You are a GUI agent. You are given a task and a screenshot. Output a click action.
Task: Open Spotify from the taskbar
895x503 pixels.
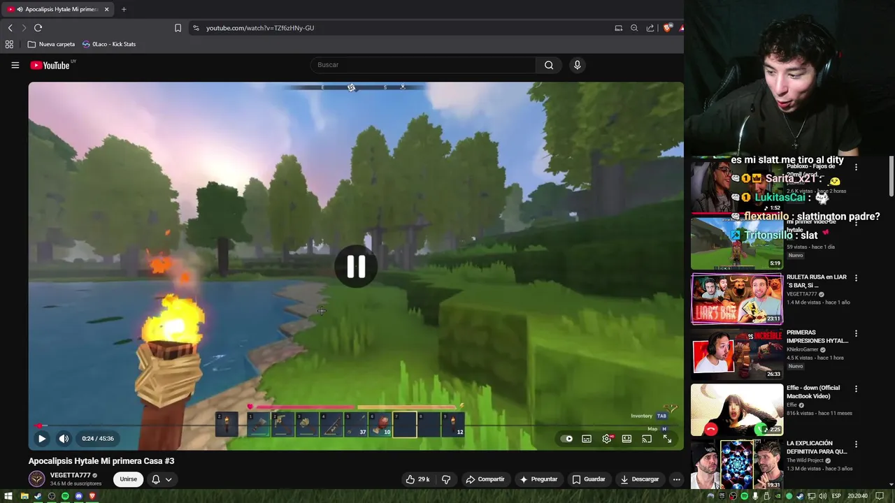tap(65, 496)
